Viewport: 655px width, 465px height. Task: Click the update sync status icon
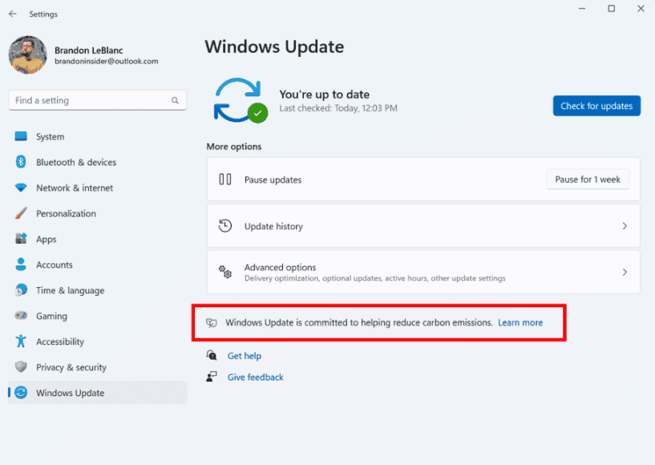coord(241,100)
